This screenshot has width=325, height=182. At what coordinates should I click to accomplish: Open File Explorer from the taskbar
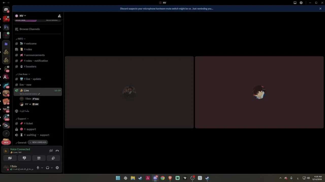[x=133, y=178]
